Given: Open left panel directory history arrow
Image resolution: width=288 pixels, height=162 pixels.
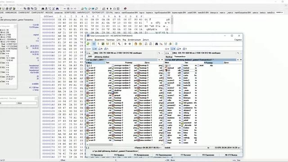Looking at the screenshot, I should (x=162, y=60).
